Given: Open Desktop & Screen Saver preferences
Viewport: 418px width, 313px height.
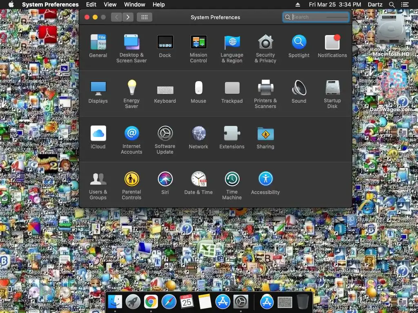Looking at the screenshot, I should tap(131, 49).
